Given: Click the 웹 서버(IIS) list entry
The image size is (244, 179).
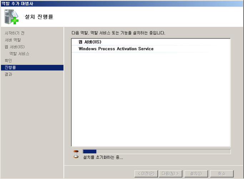Looking at the screenshot, I should coord(151,42).
